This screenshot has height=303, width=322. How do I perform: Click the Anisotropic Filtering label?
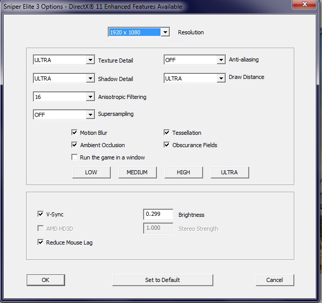[x=122, y=97]
